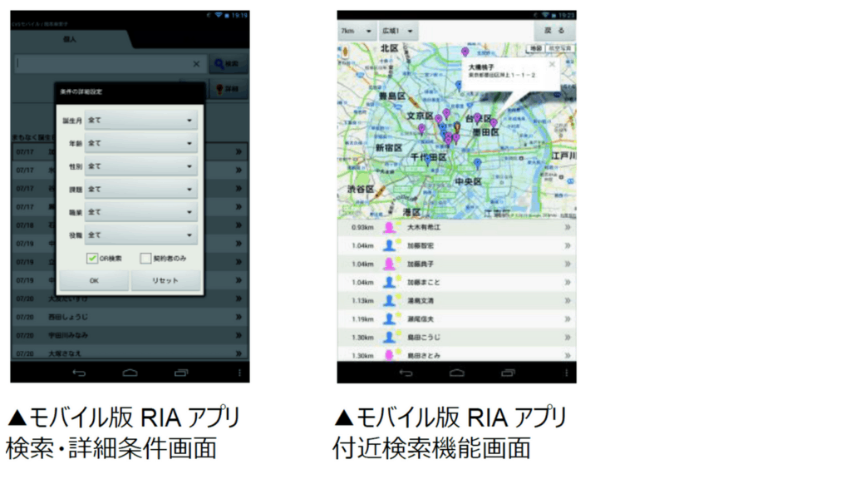Click the リセット button
Screen dimensions: 851x479
pos(165,281)
